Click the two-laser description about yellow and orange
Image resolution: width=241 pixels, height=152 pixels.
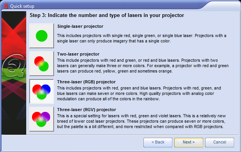(x=143, y=66)
